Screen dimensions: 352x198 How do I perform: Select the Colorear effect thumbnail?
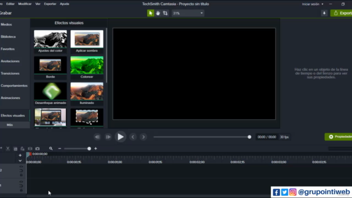coord(87,67)
